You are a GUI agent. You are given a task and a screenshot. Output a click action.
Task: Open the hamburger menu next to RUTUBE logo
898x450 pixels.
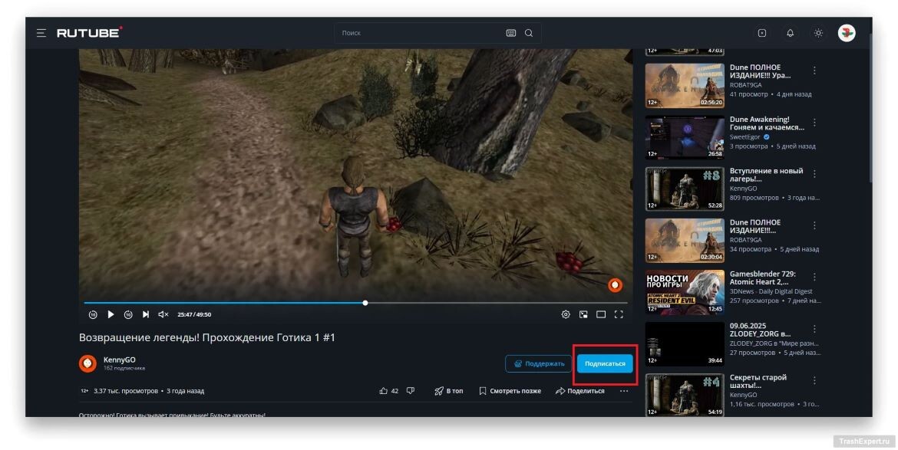(x=41, y=33)
